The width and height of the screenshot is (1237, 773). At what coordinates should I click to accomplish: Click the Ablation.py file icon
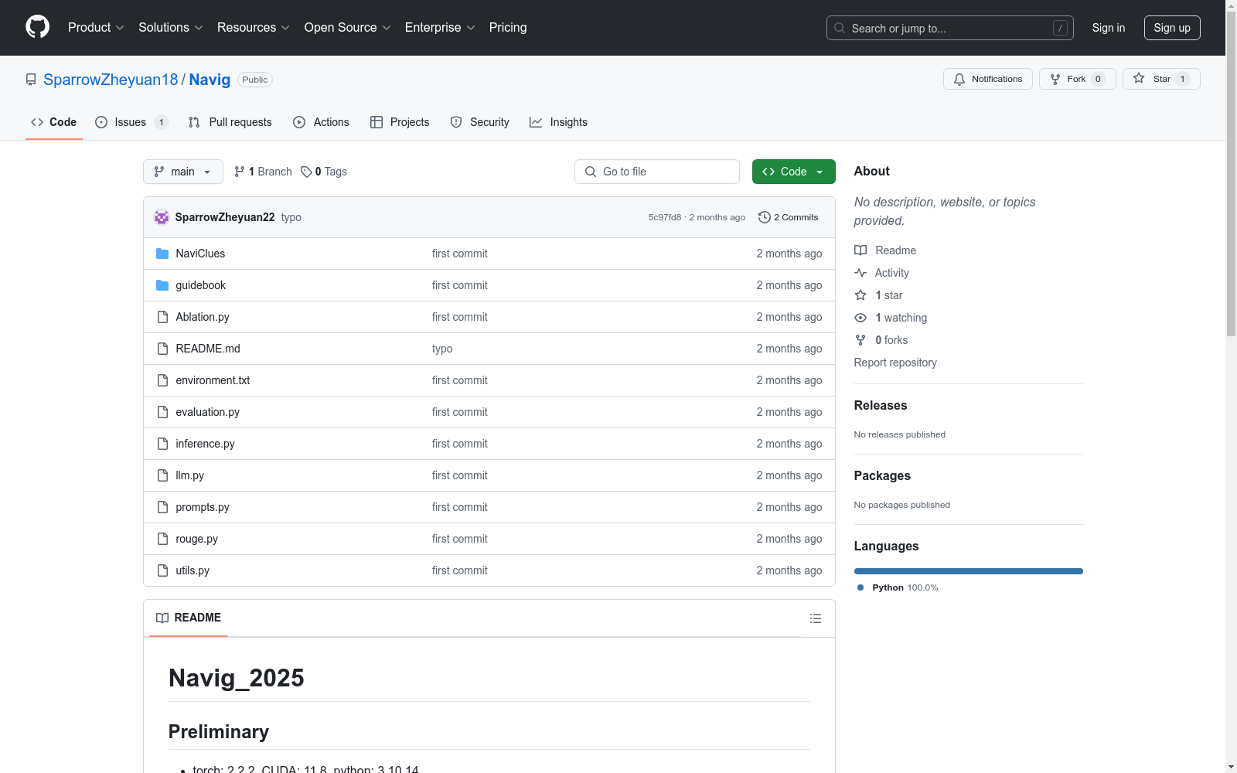point(162,317)
